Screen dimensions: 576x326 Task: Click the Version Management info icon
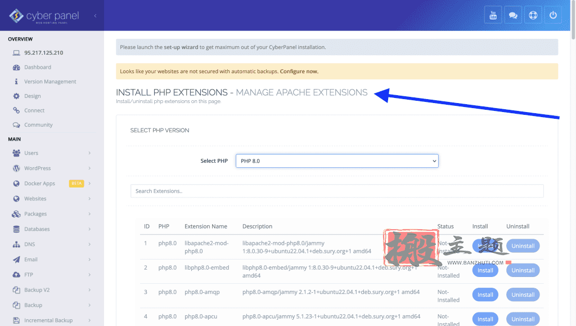click(16, 82)
